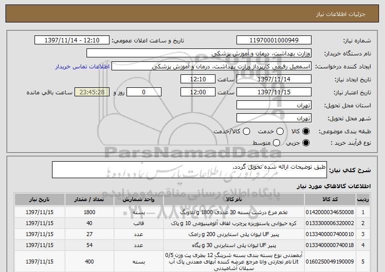The image size is (385, 272).
Task: Select the جزیی purchase type radio
Action: point(306,143)
